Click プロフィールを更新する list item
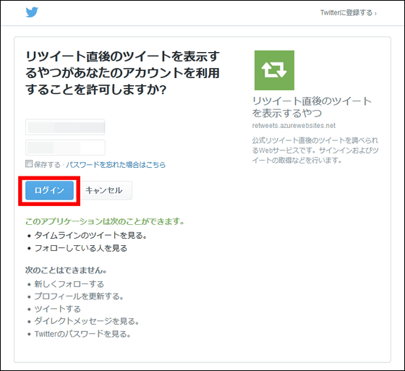Screen dimensions: 405x371 click(79, 297)
